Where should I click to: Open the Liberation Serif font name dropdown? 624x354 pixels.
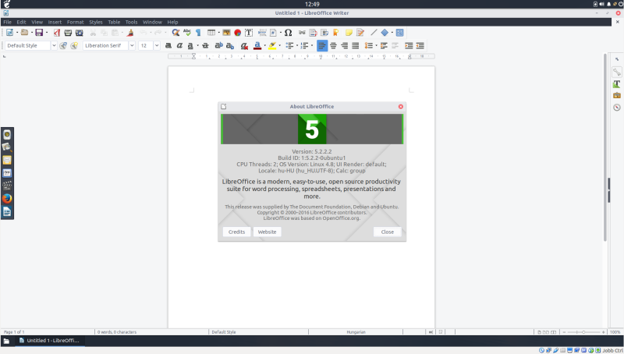[132, 46]
